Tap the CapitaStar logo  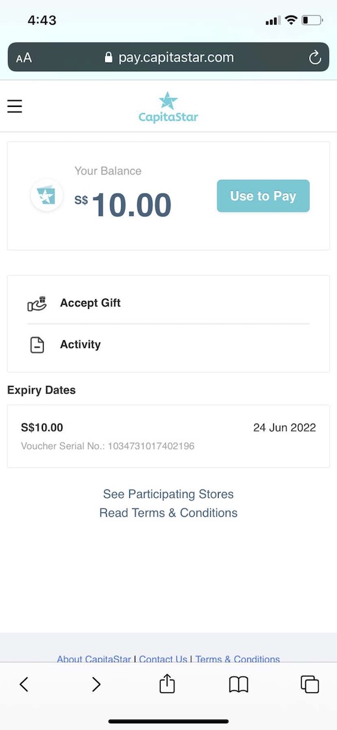pos(168,107)
